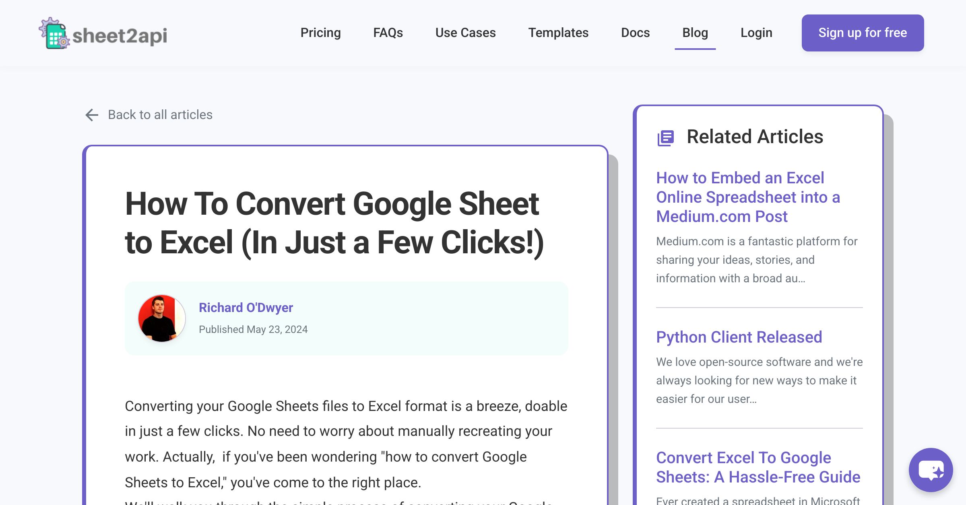This screenshot has height=505, width=966.
Task: Select the Blog tab
Action: pos(695,33)
